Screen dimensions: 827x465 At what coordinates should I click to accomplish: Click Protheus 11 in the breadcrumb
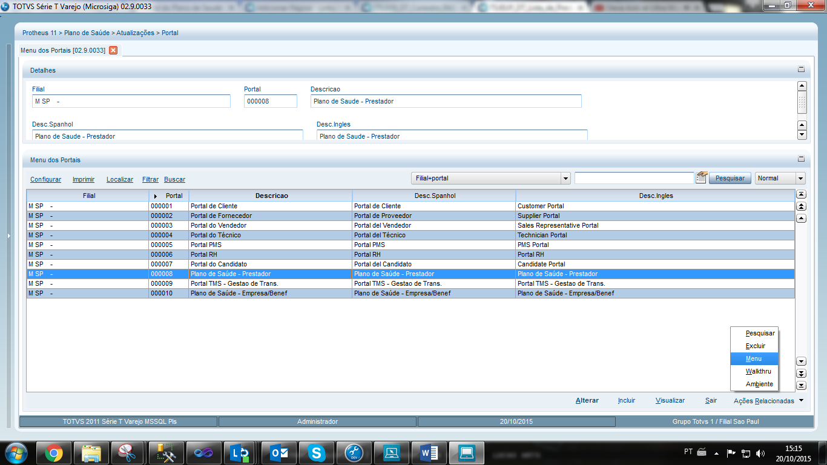41,33
